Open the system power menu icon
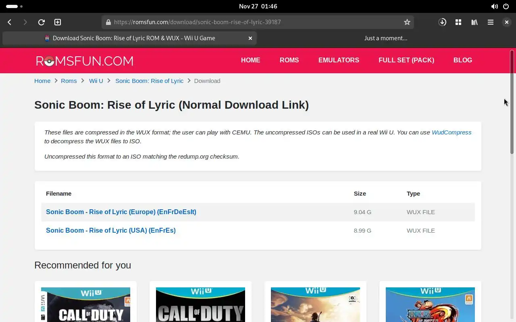Image resolution: width=516 pixels, height=322 pixels. pyautogui.click(x=506, y=6)
